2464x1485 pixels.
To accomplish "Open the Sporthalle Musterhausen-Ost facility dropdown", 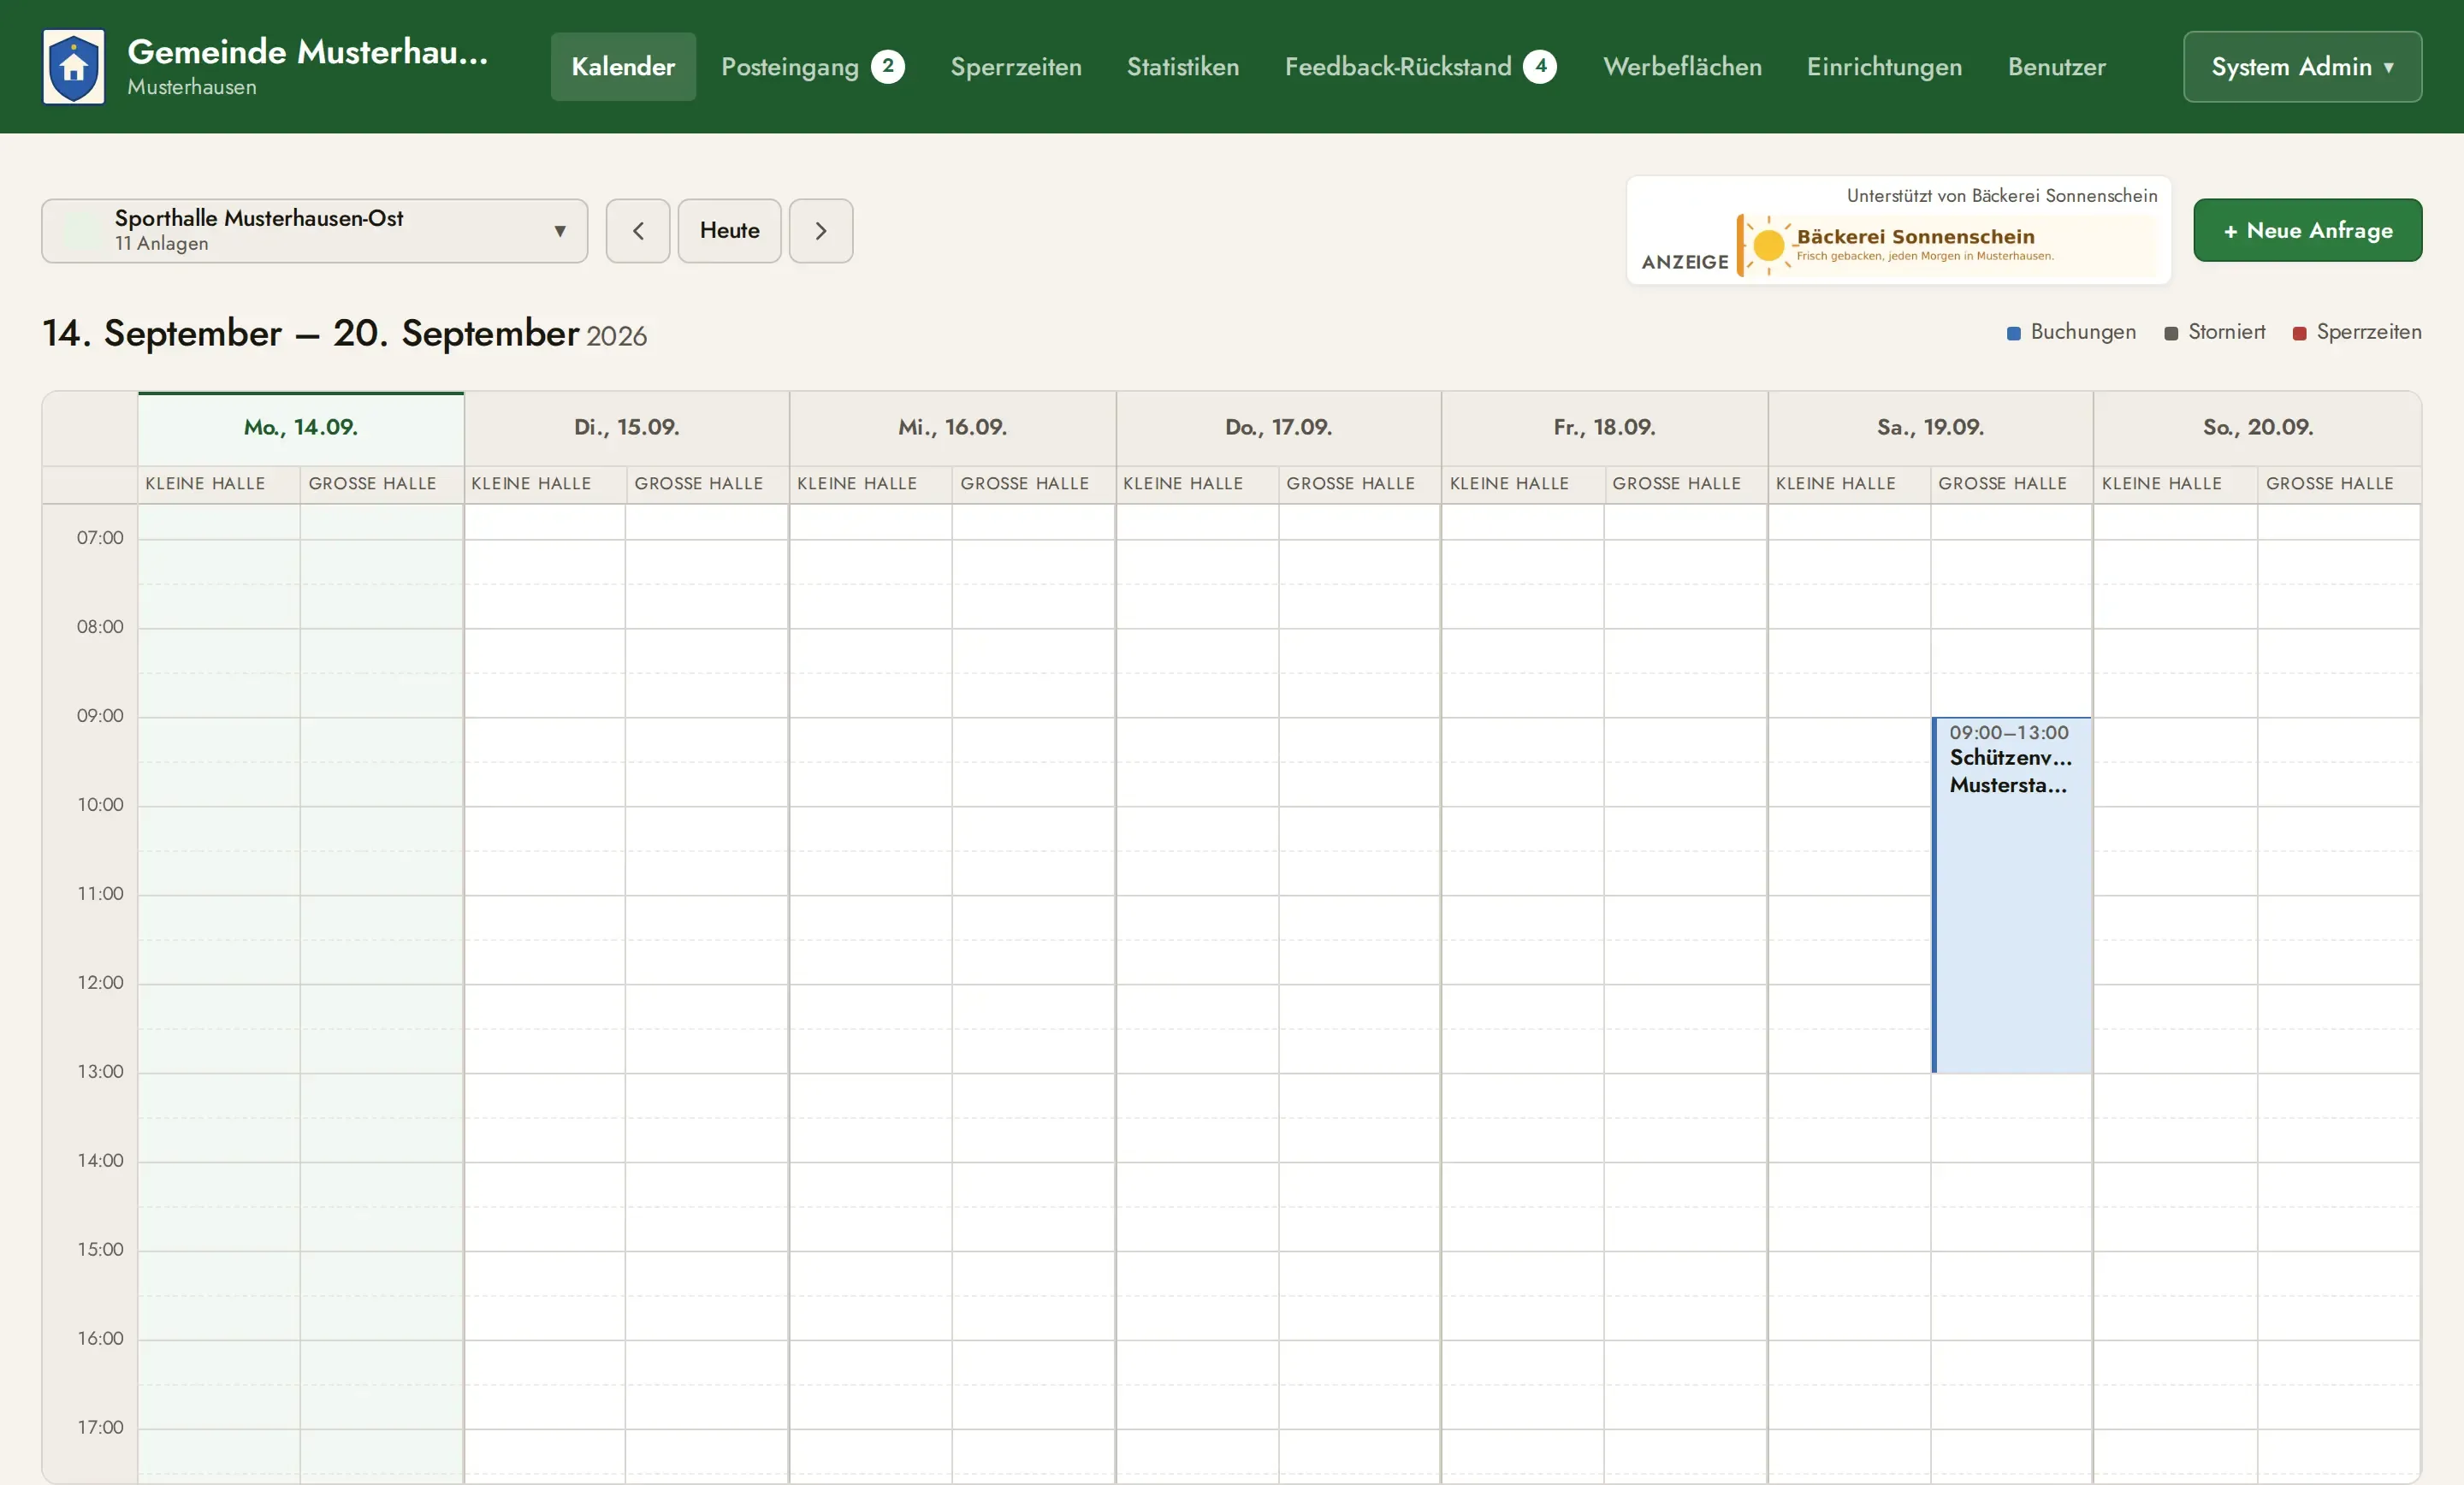I will point(315,231).
